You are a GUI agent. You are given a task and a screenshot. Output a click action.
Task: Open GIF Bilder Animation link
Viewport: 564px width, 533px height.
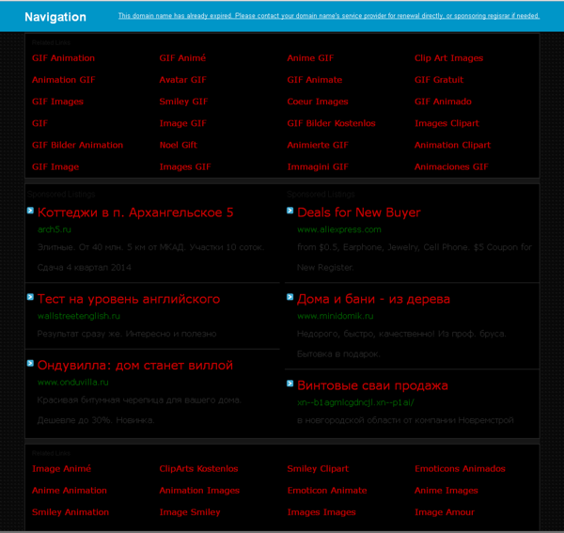[x=77, y=145]
